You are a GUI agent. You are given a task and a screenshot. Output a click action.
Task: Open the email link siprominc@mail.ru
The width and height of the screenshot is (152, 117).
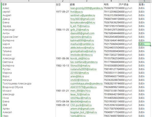[x=81, y=37]
